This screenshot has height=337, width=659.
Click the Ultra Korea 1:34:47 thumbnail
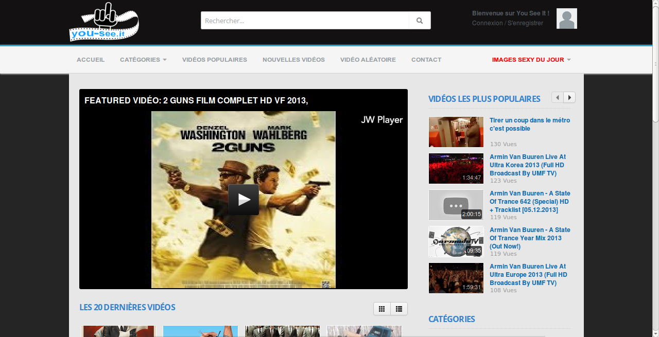pyautogui.click(x=456, y=169)
